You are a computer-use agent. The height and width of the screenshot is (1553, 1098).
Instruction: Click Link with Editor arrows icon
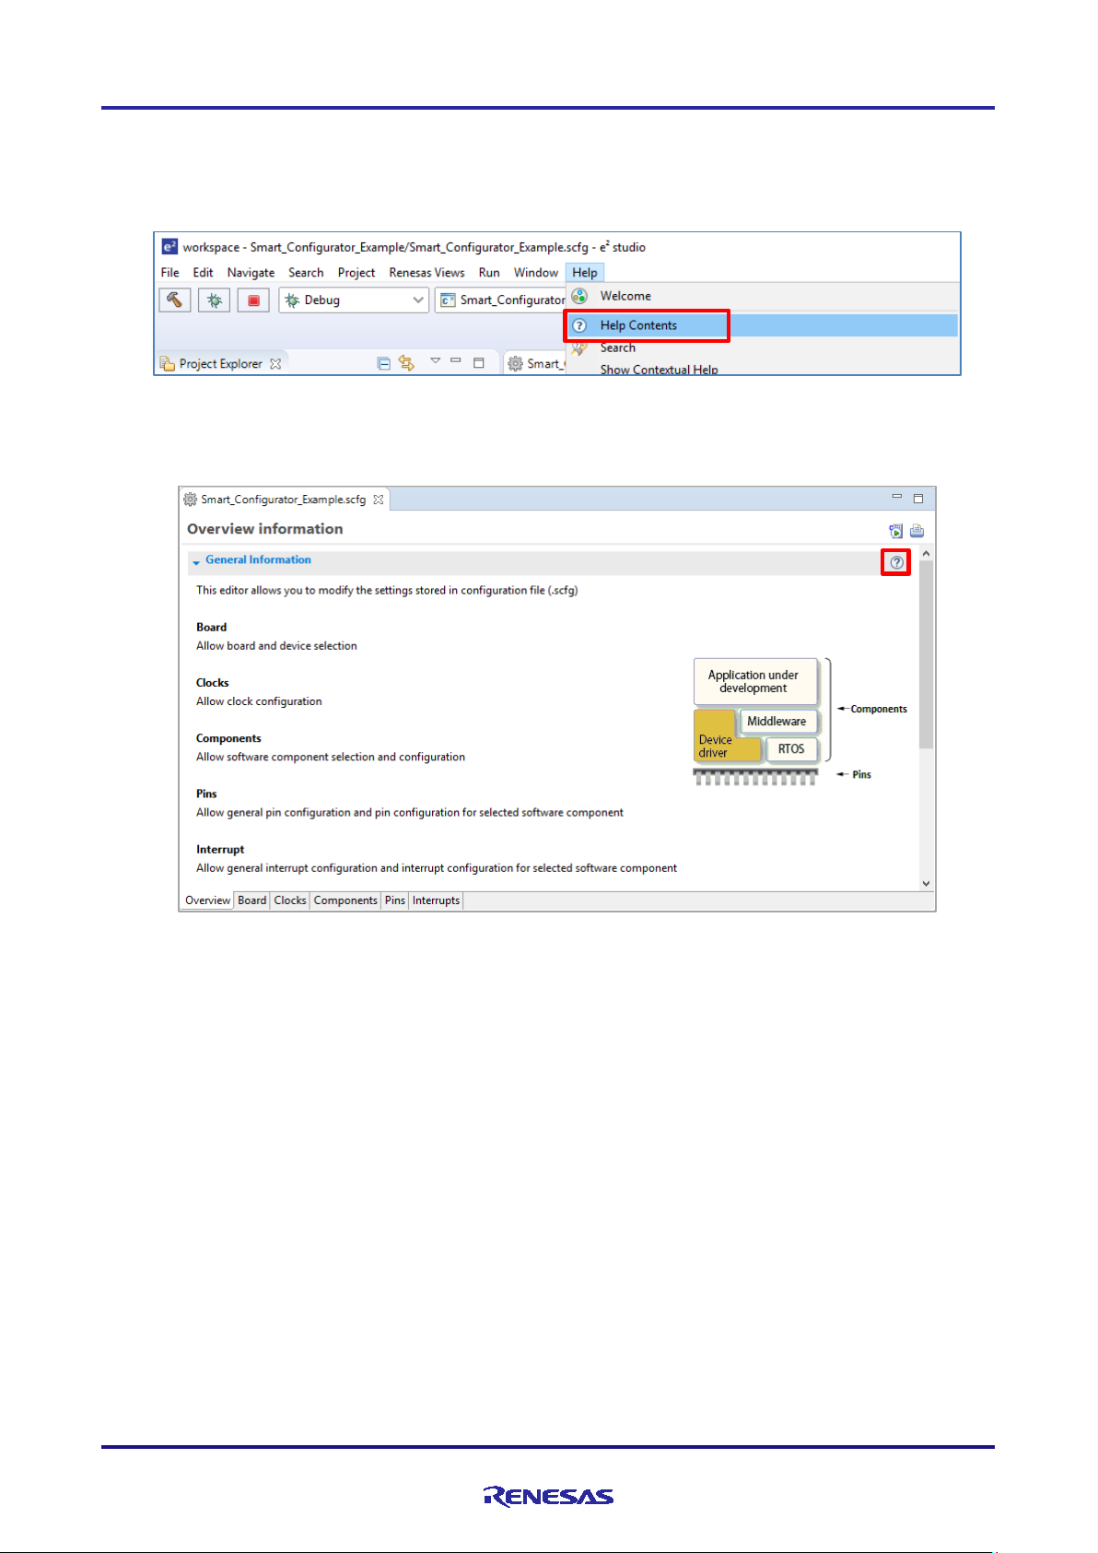(x=406, y=364)
